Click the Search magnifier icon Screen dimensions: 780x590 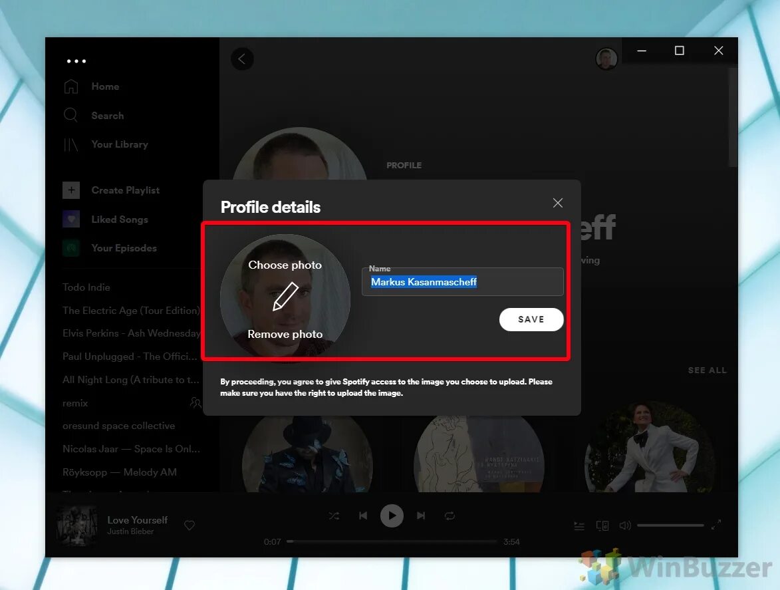(x=70, y=116)
